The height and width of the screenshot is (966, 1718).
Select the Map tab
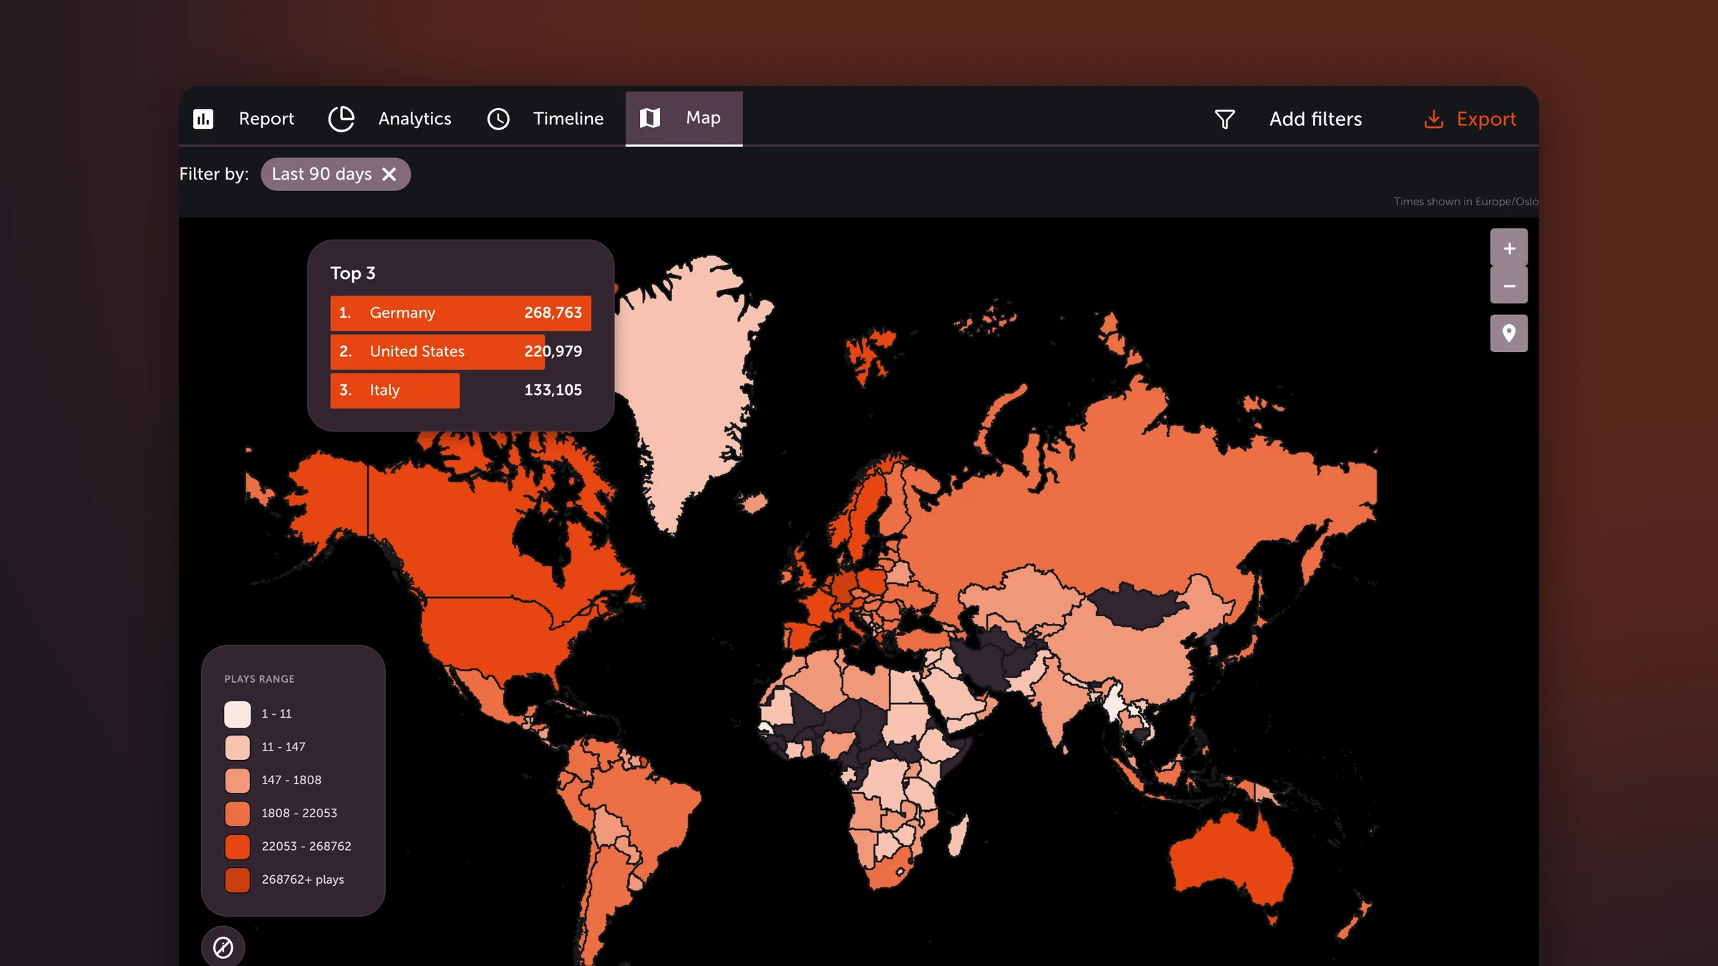click(x=684, y=118)
